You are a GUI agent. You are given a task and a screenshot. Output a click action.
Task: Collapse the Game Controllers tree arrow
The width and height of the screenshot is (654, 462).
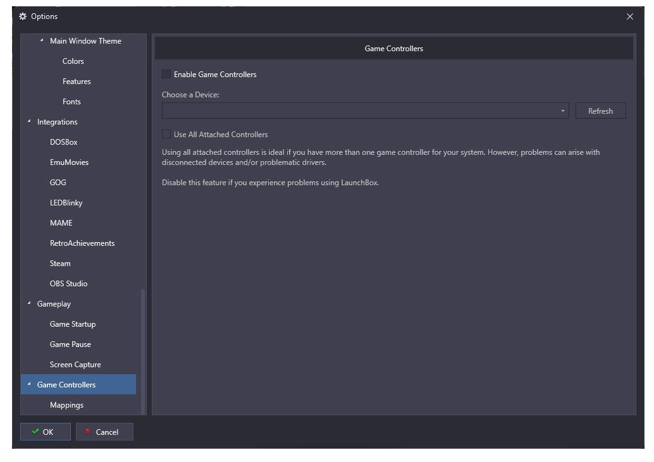30,385
